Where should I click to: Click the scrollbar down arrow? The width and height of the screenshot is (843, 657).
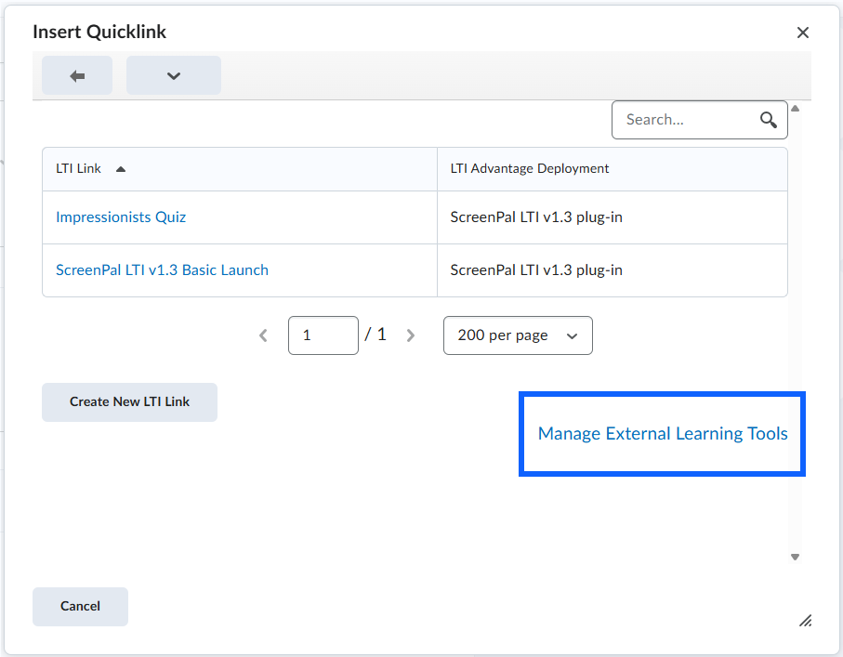795,557
